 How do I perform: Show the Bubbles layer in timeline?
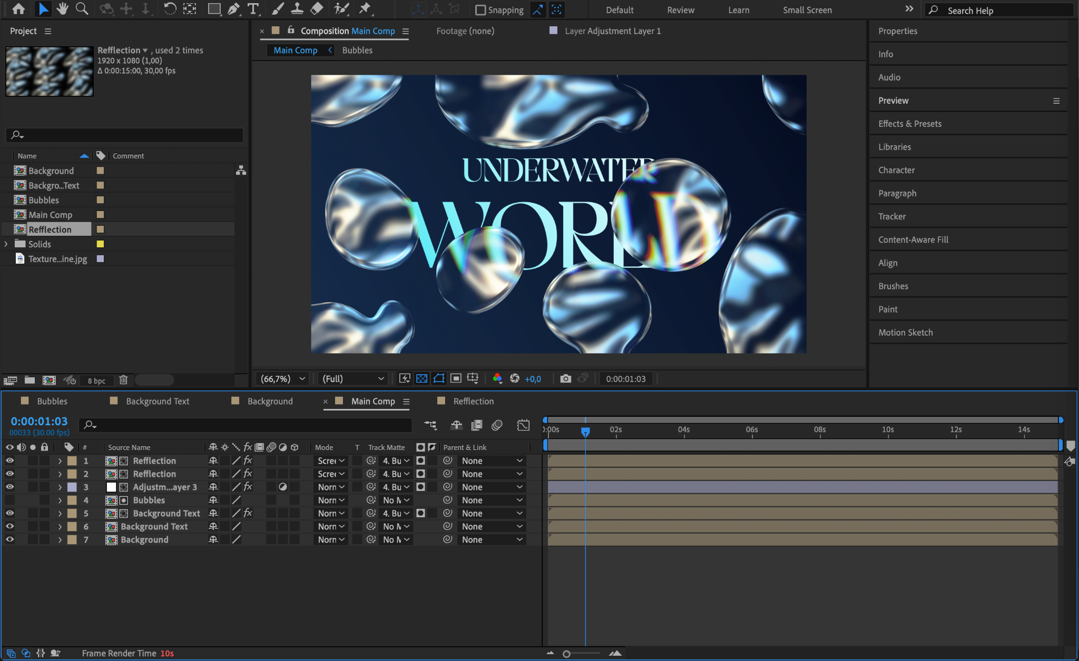9,500
